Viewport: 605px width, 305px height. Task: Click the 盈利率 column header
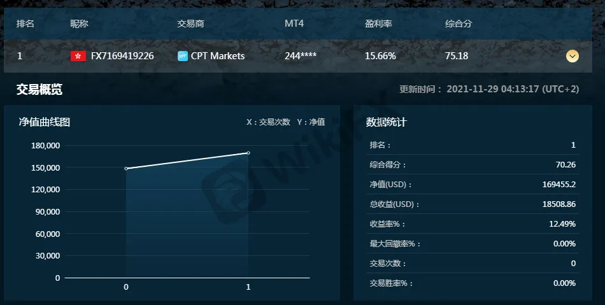[x=378, y=24]
